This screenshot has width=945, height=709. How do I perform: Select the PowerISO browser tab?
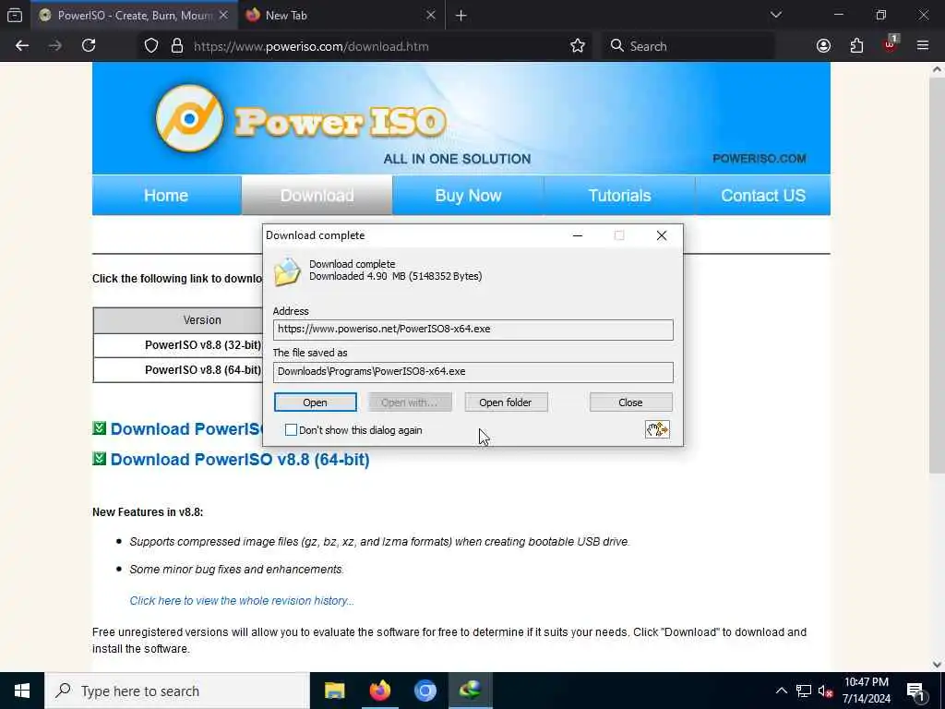pyautogui.click(x=134, y=15)
